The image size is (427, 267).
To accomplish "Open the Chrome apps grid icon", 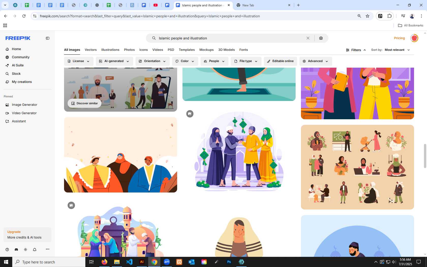I will (5, 25).
